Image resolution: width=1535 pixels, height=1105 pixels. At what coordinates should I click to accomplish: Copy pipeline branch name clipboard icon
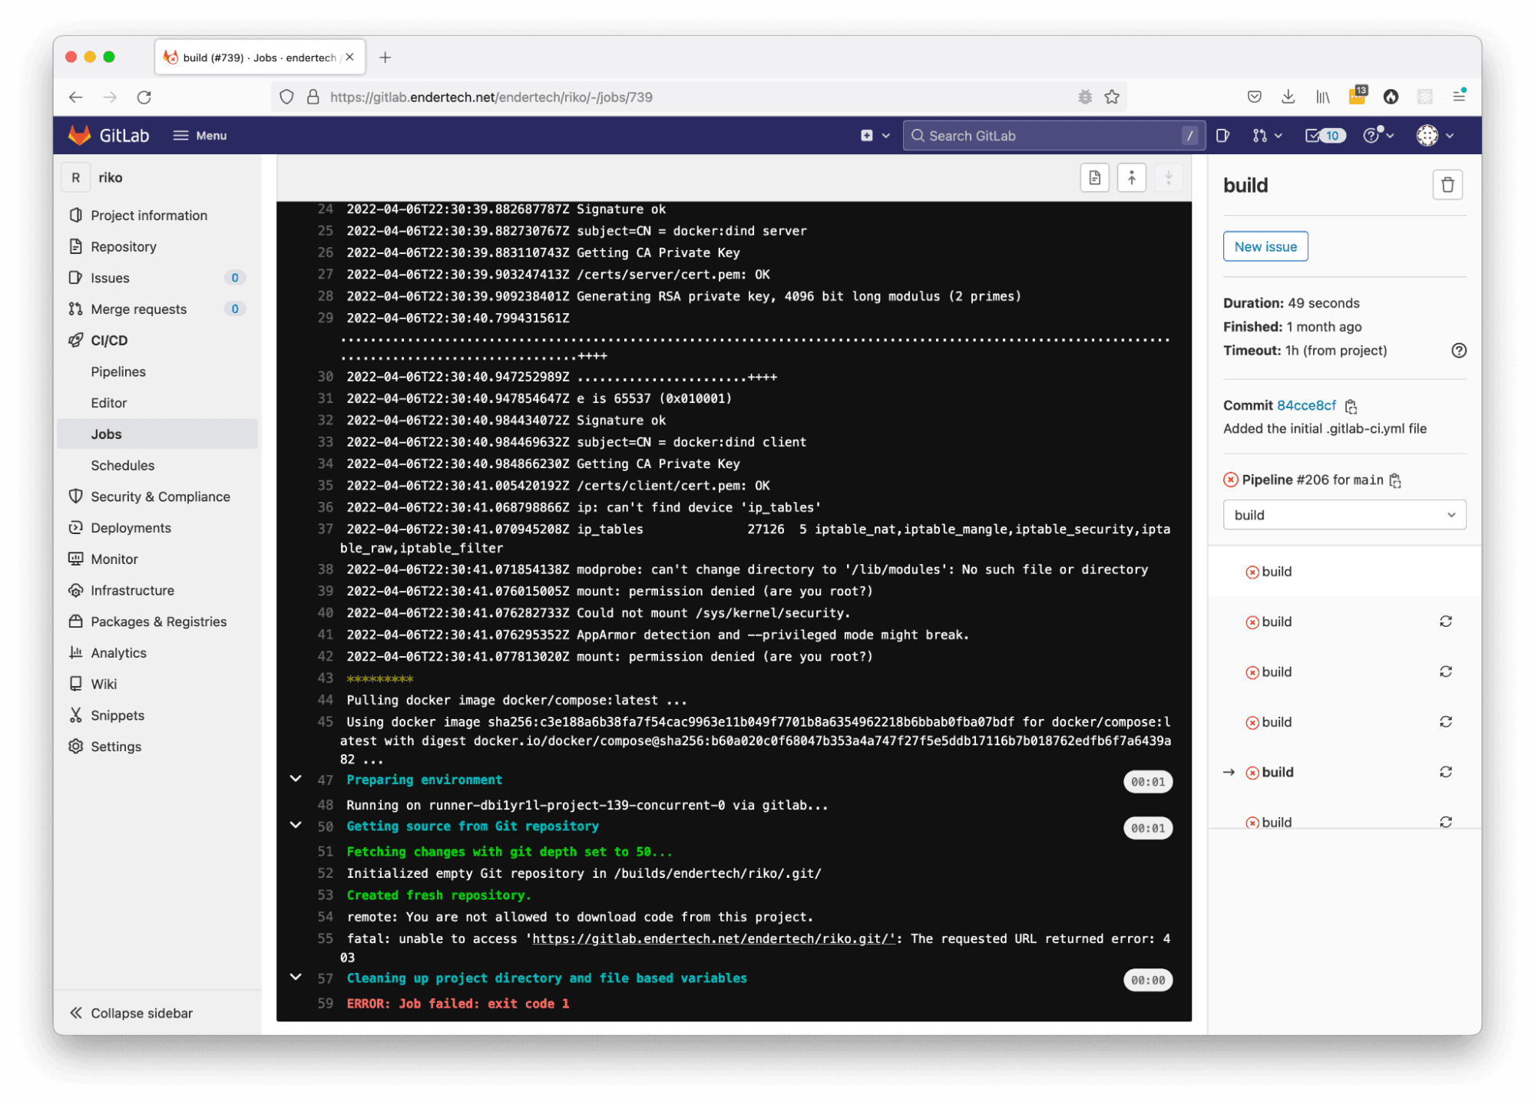1395,480
